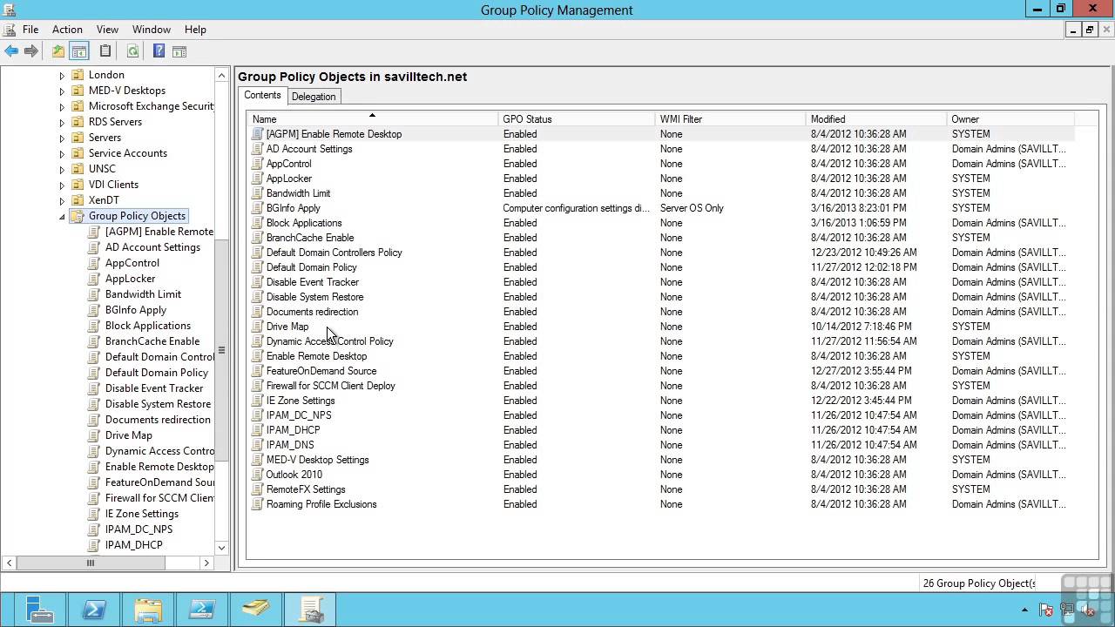Image resolution: width=1115 pixels, height=627 pixels.
Task: Select Documents redirection in the left tree
Action: point(158,420)
